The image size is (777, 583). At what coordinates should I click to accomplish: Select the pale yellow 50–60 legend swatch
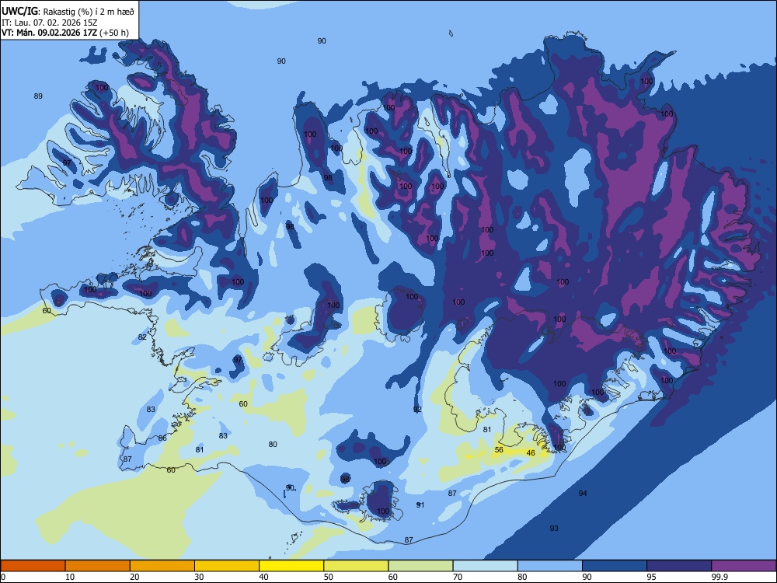coord(356,566)
